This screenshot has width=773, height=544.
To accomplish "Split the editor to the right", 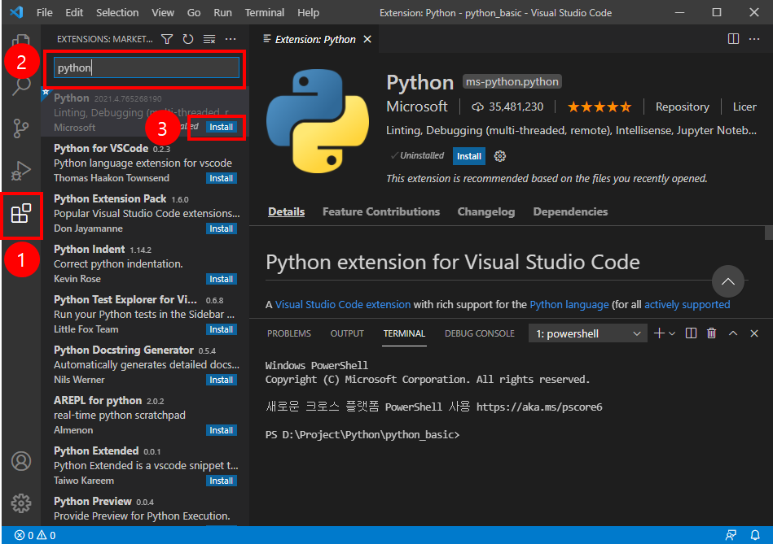I will [733, 39].
